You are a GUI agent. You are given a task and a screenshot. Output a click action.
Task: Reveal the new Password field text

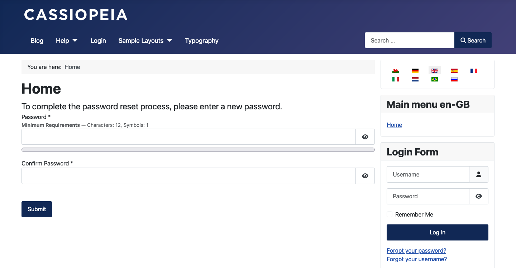click(x=365, y=137)
